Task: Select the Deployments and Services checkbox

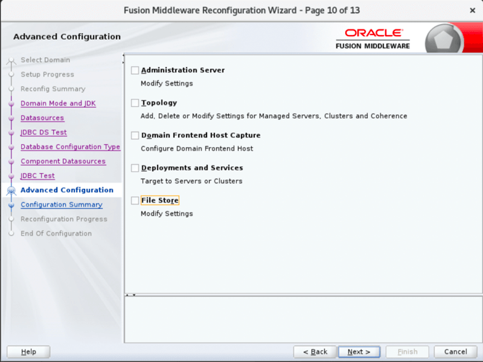Action: 135,168
